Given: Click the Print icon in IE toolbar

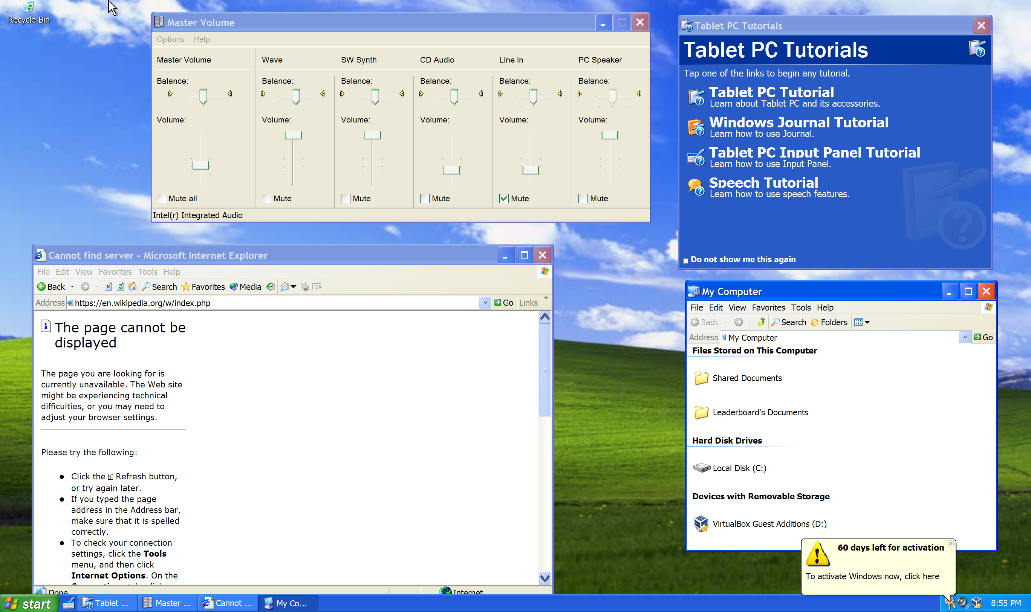Looking at the screenshot, I should [x=304, y=287].
